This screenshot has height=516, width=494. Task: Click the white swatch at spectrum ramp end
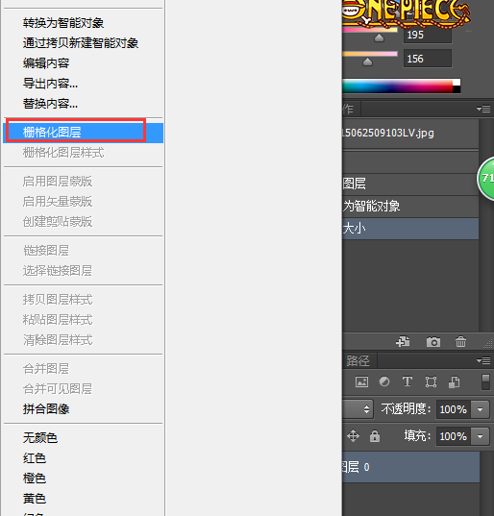click(x=457, y=83)
